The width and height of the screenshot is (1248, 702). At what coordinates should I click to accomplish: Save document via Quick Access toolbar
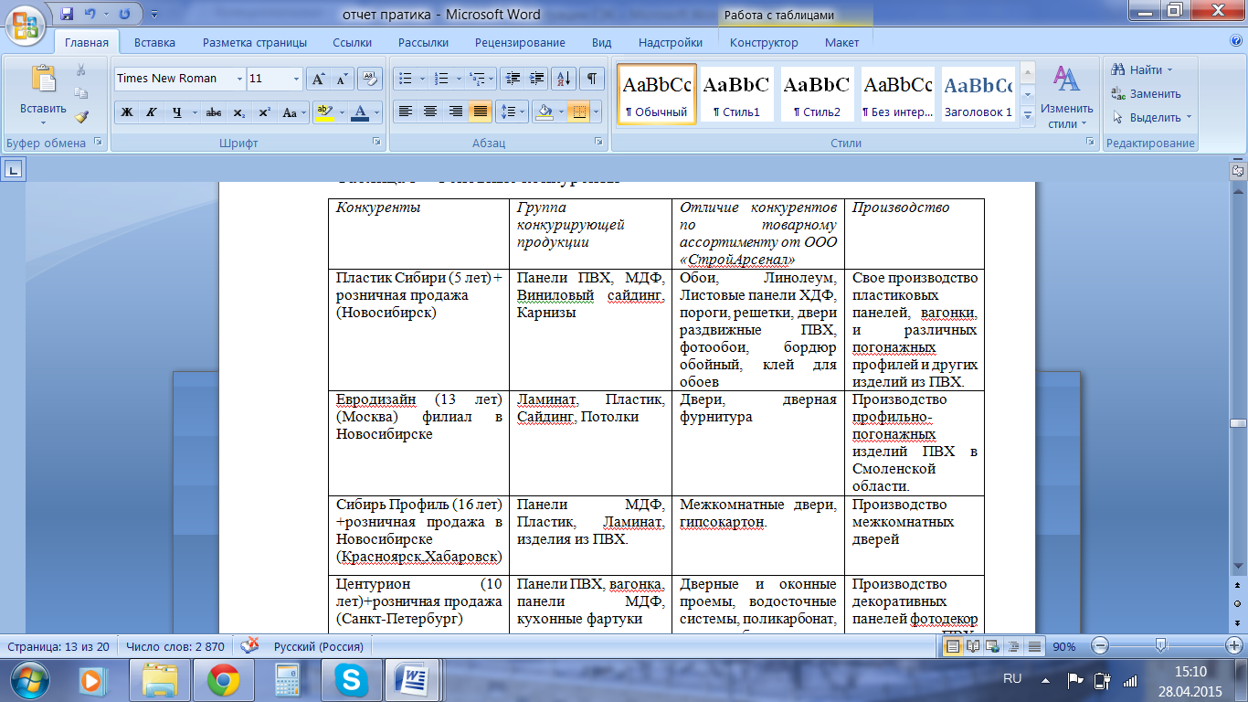tap(67, 15)
